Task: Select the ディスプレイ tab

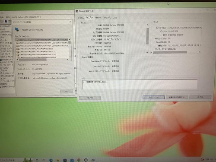Action: [x=89, y=18]
